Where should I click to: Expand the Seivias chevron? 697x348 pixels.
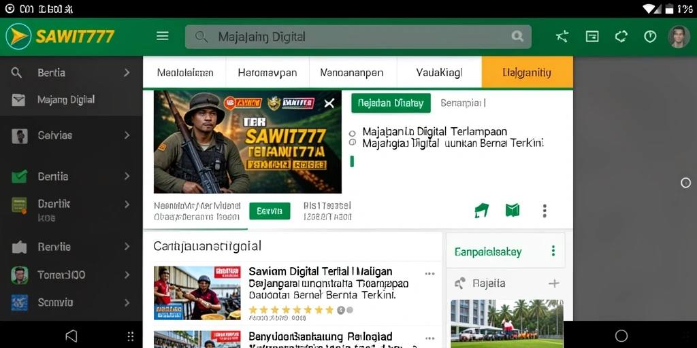(127, 135)
